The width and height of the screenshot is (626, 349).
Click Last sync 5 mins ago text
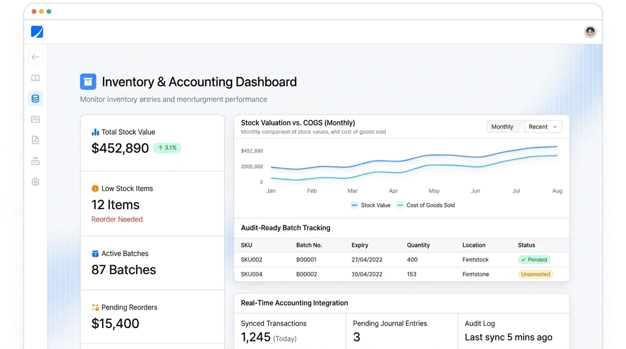[x=508, y=337]
